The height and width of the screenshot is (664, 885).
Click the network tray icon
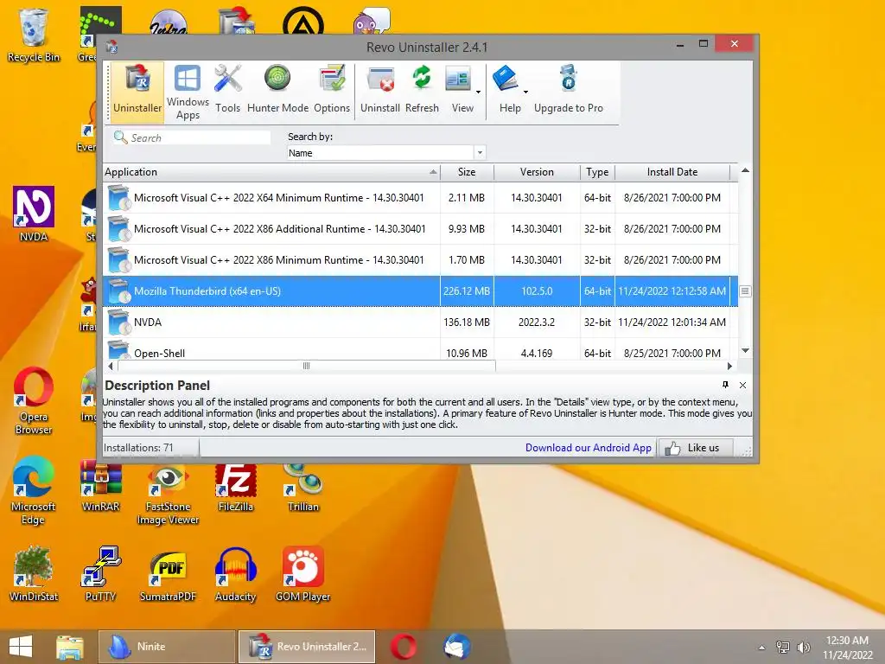point(783,648)
